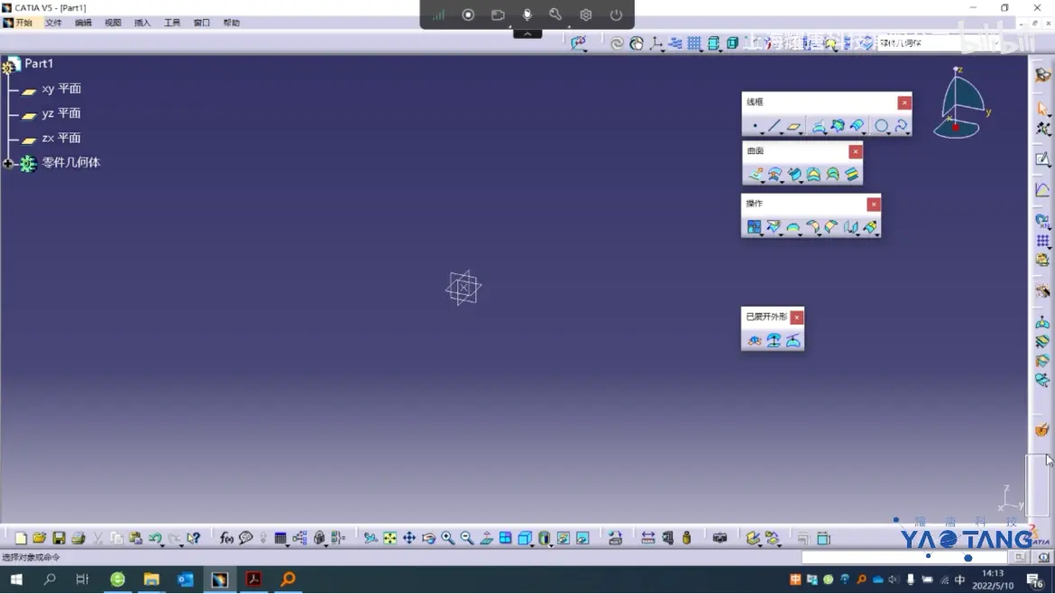
Task: Toggle the webcam in recording overlay
Action: (498, 14)
